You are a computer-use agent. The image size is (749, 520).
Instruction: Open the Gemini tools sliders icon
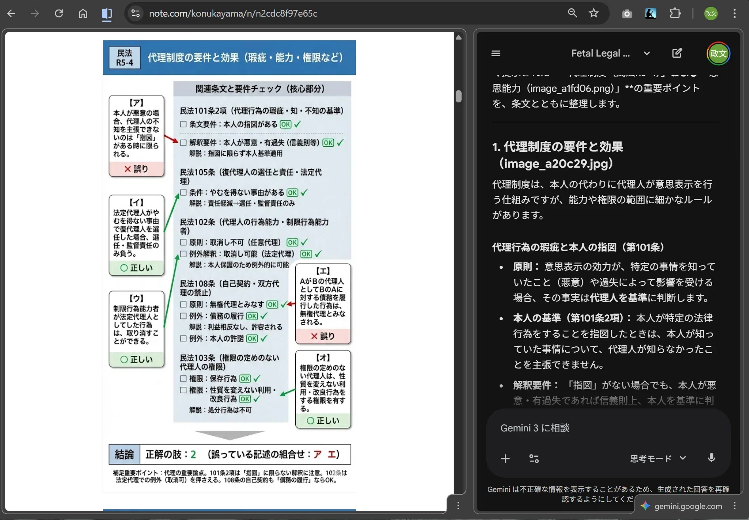pyautogui.click(x=534, y=459)
